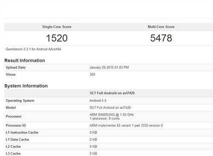The image size is (213, 156).
Task: Click the Processor ID row label
Action: 16,126
